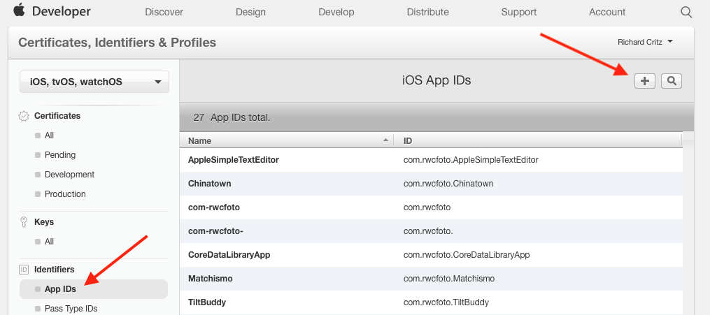The height and width of the screenshot is (315, 710).
Task: Click the Keys section key icon
Action: pyautogui.click(x=24, y=222)
